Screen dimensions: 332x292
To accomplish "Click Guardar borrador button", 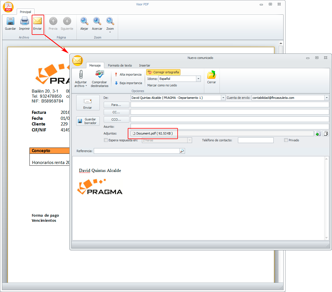I will pos(88,121).
